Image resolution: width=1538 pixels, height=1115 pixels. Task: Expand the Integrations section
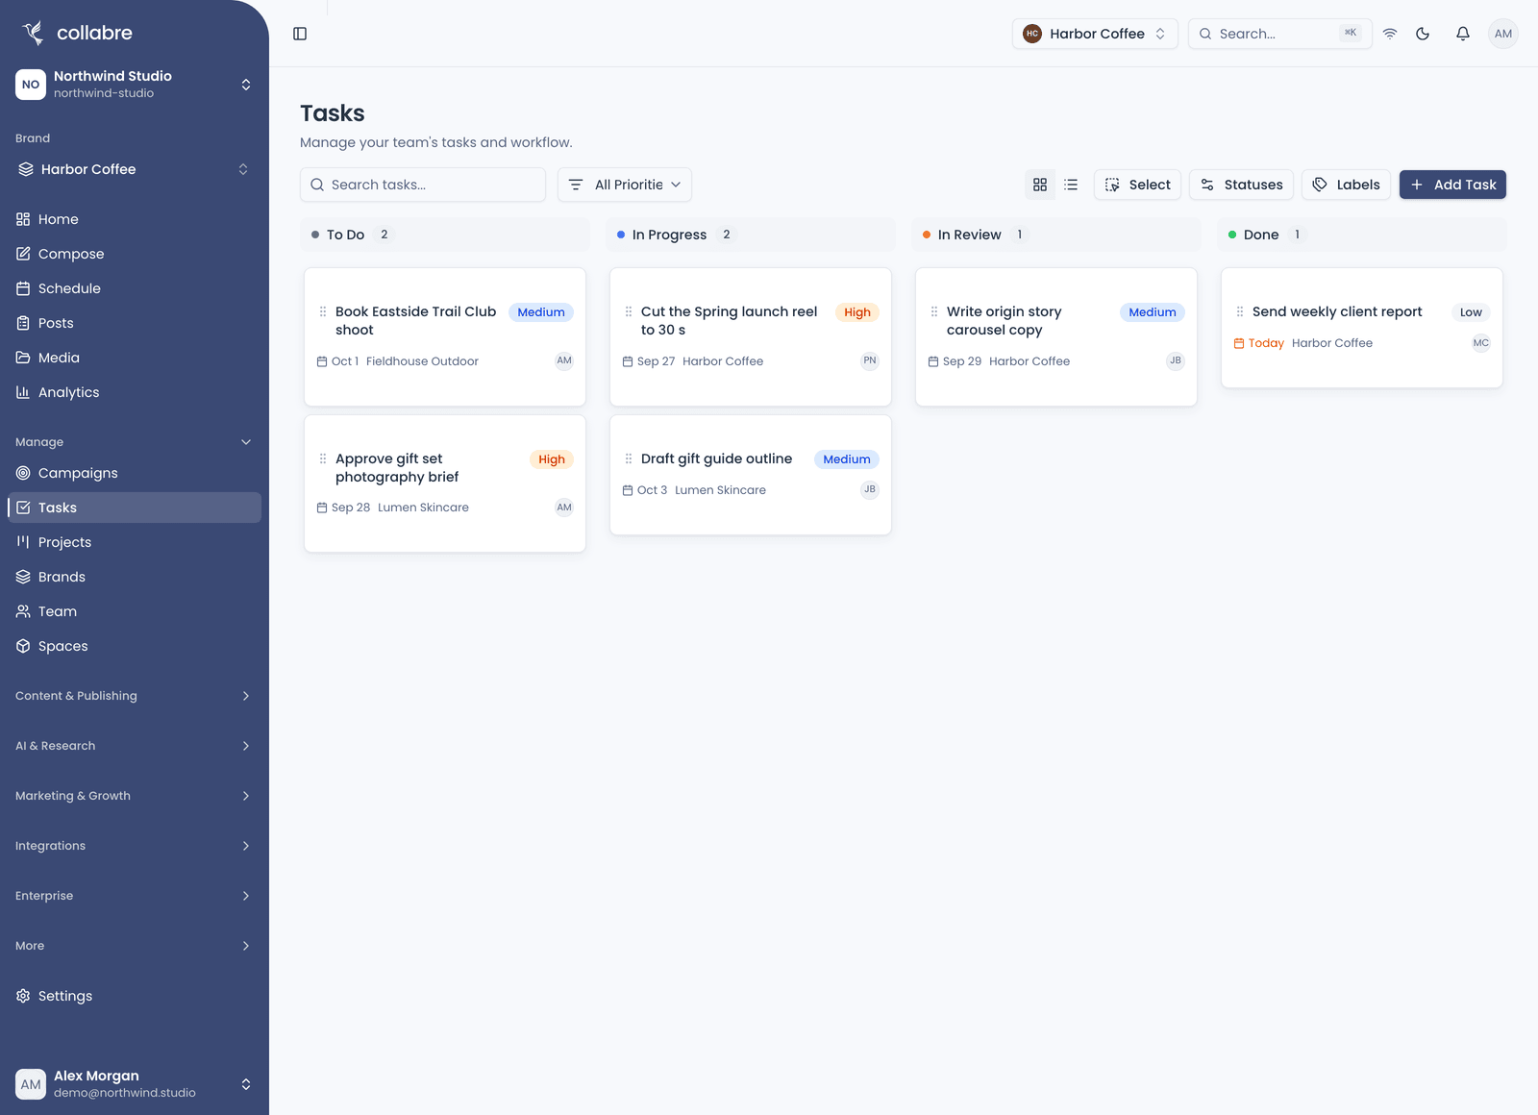pos(135,846)
